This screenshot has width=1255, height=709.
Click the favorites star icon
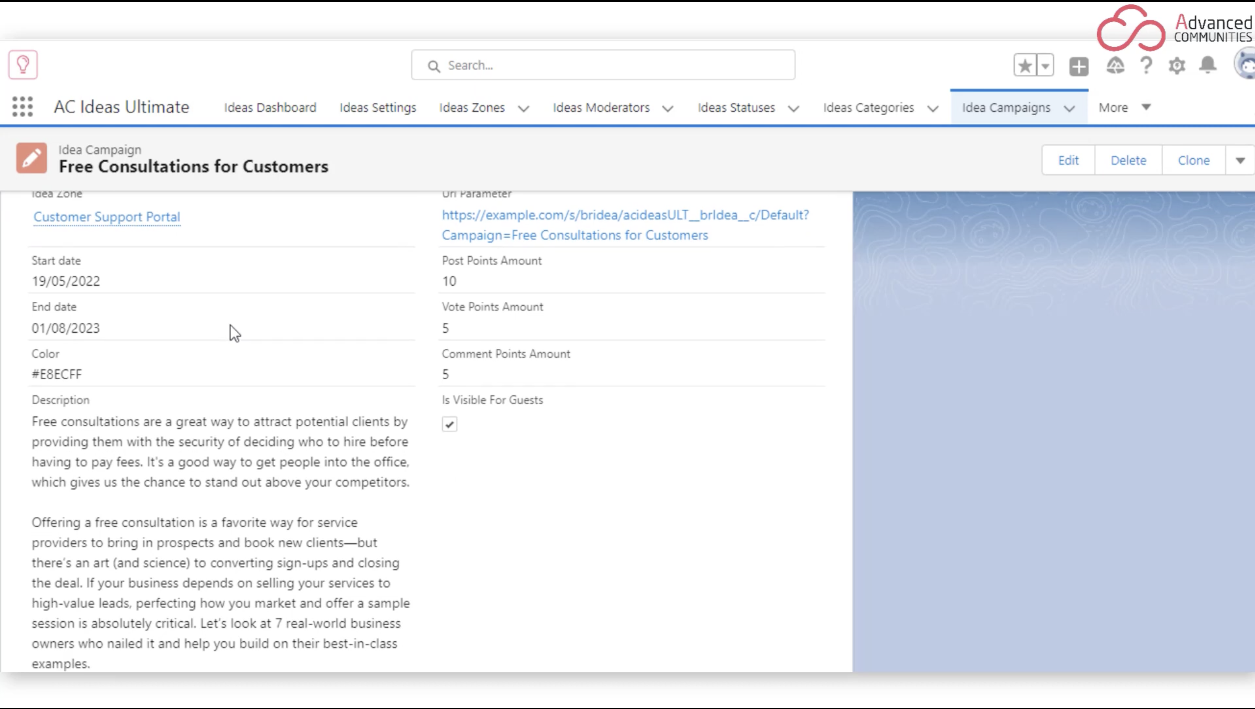[x=1025, y=65]
